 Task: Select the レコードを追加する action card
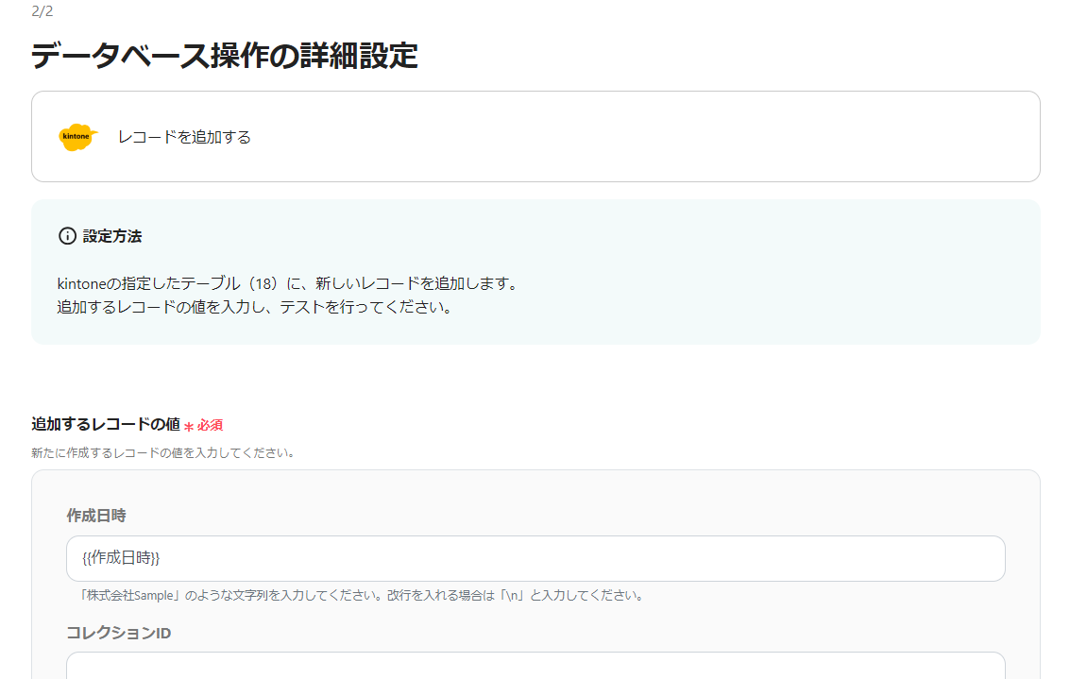(x=535, y=137)
